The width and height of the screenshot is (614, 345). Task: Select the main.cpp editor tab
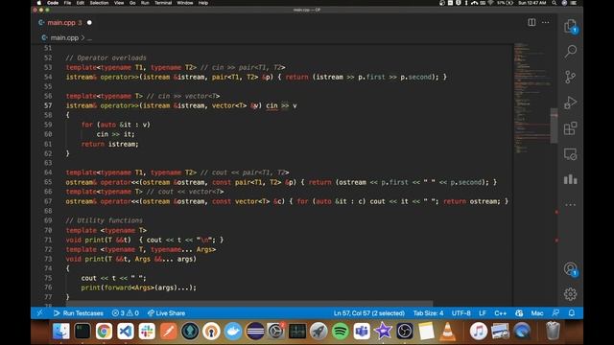pos(60,23)
